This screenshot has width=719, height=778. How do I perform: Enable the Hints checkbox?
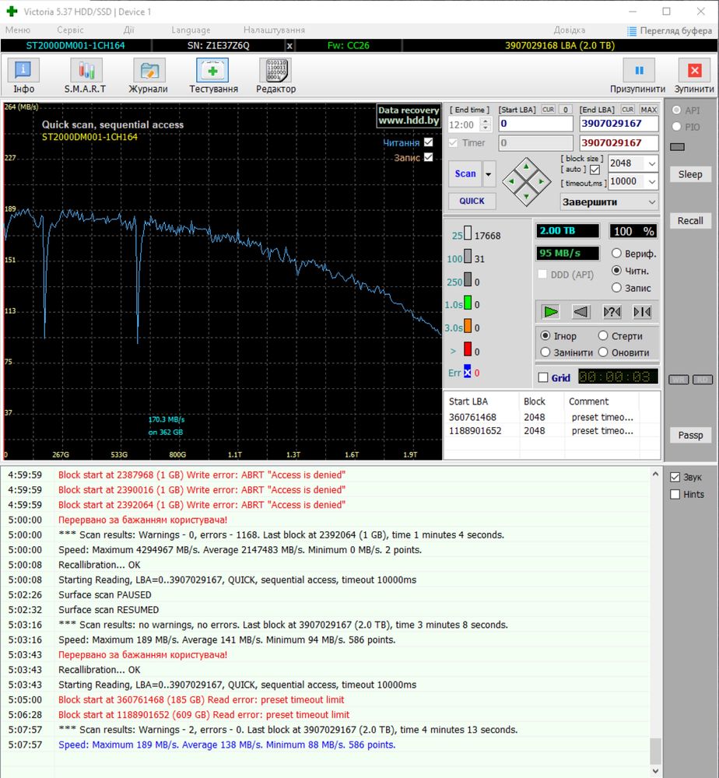[675, 495]
